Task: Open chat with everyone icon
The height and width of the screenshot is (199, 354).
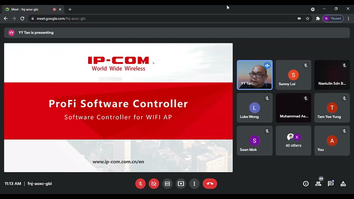Action: point(331,184)
